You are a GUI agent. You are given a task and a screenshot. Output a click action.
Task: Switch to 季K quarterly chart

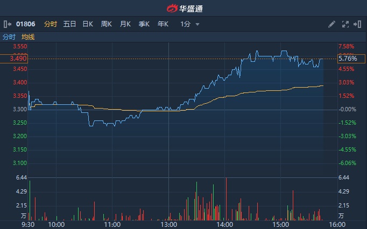144,24
